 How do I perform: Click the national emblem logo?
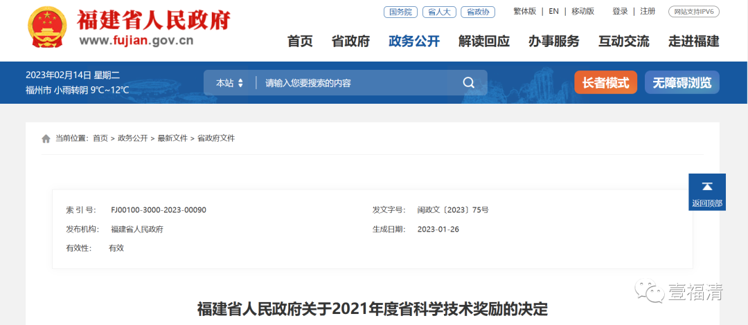point(48,27)
